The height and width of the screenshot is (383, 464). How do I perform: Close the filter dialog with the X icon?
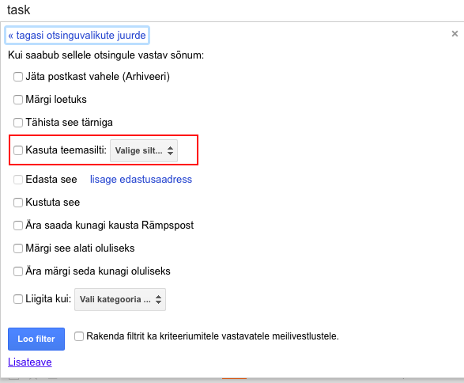(x=455, y=34)
